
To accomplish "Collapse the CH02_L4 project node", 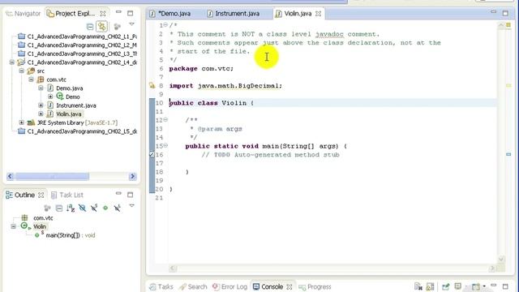I will (12, 62).
